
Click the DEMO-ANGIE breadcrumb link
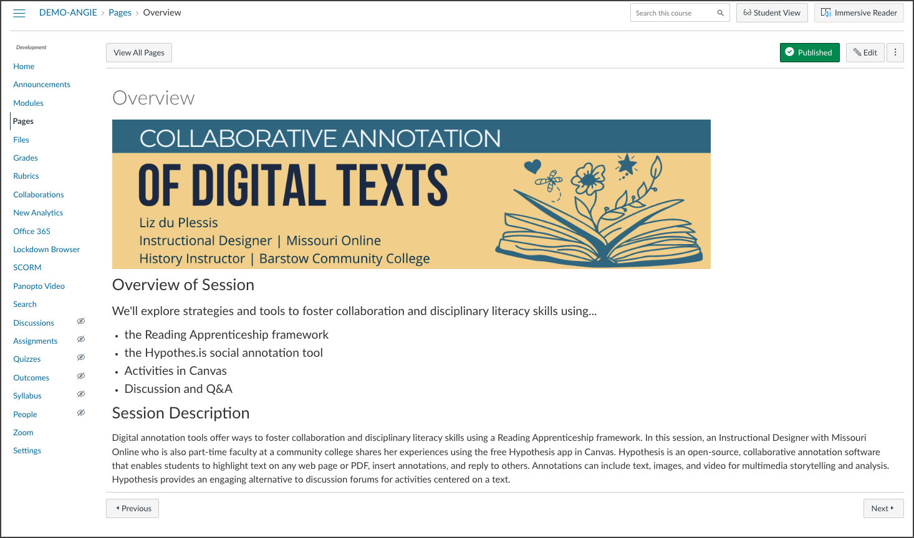click(68, 12)
